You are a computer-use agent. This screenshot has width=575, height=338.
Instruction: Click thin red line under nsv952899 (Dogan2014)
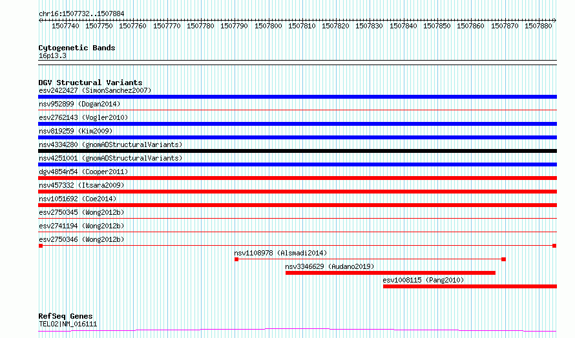297,110
